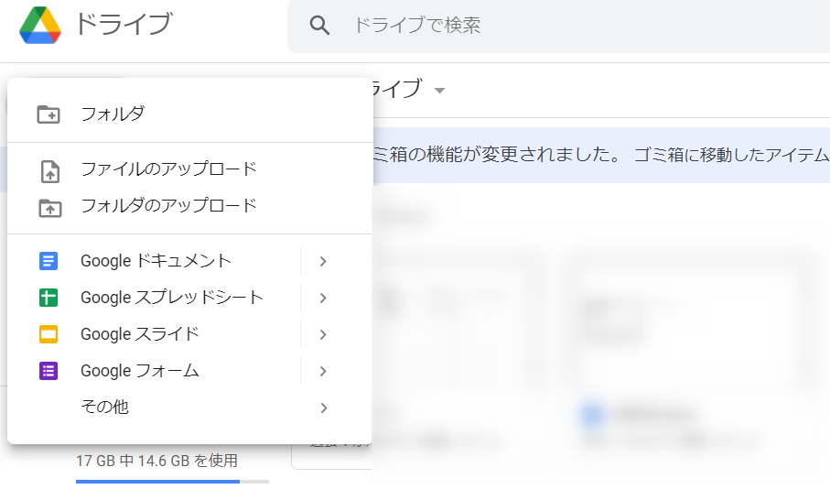This screenshot has width=830, height=500.
Task: Click the folder upload icon
Action: click(49, 207)
